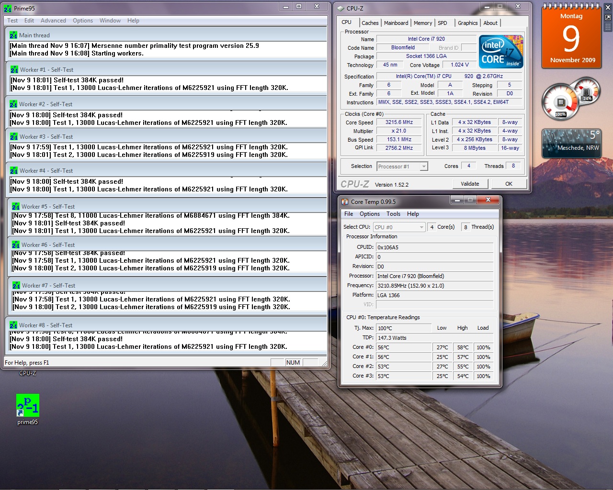613x490 pixels.
Task: Switch to the Mainboard tab in CPU-Z
Action: click(x=396, y=23)
